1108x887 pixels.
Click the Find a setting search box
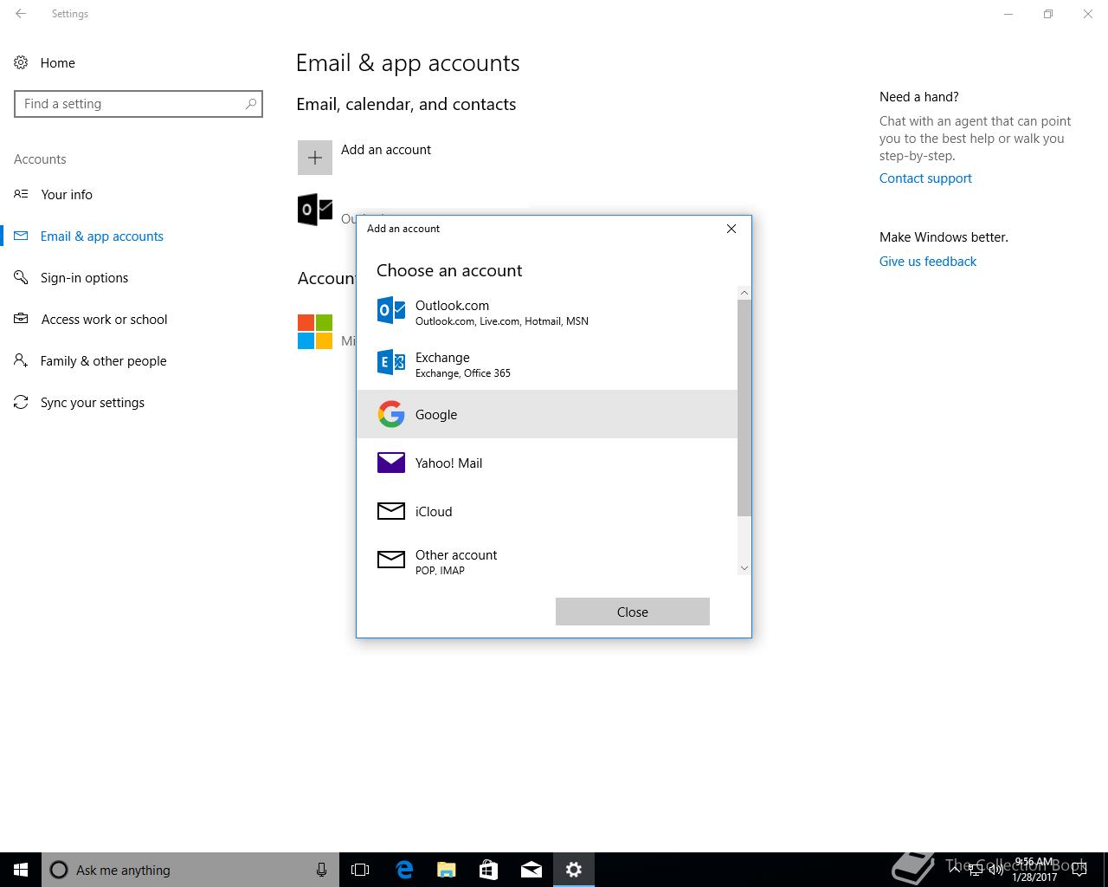[x=138, y=104]
